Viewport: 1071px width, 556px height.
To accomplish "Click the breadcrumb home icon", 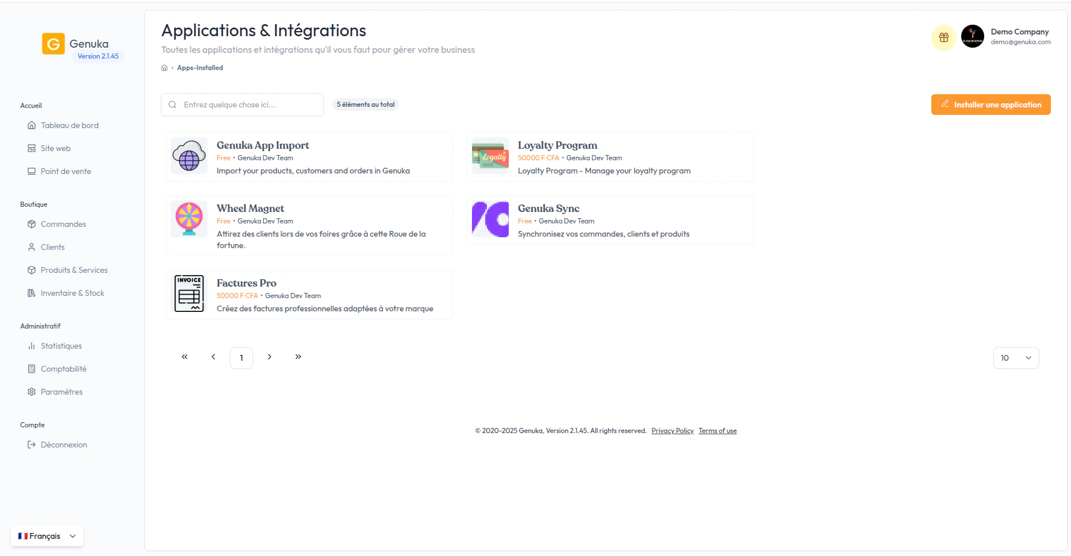I will click(164, 68).
